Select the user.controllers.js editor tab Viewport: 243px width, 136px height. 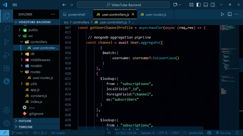[x=115, y=15]
